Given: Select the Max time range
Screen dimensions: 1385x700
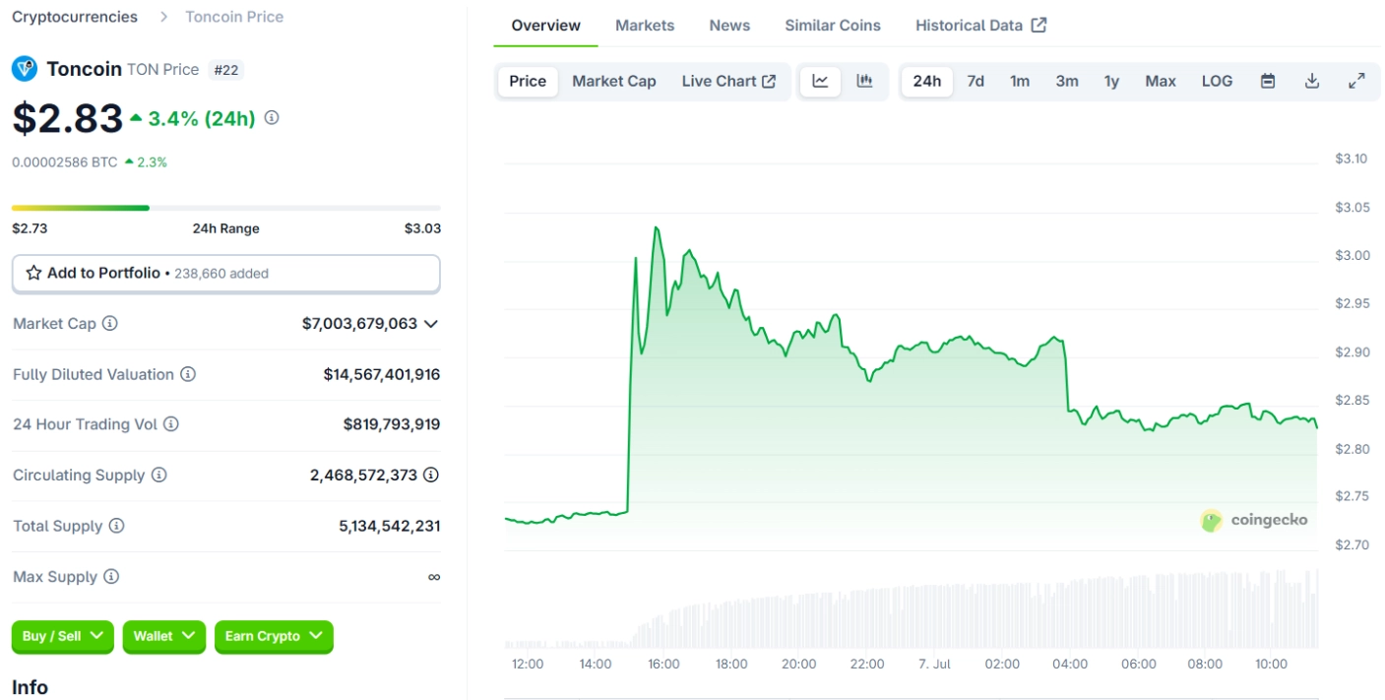Looking at the screenshot, I should [1161, 82].
